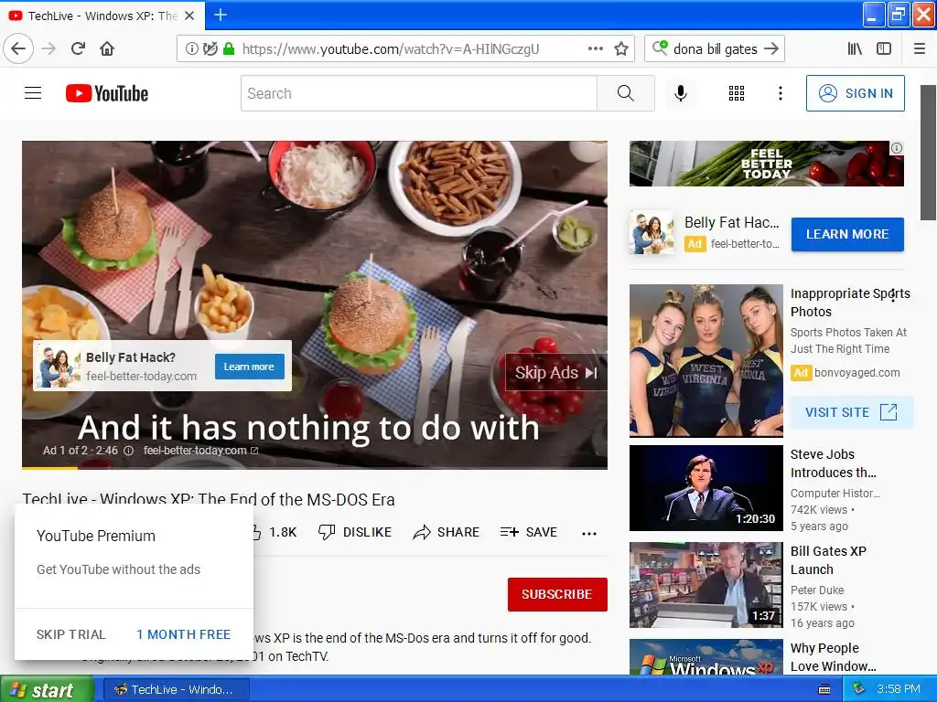Click the Like thumbs-up showing 1.8K

(x=273, y=532)
